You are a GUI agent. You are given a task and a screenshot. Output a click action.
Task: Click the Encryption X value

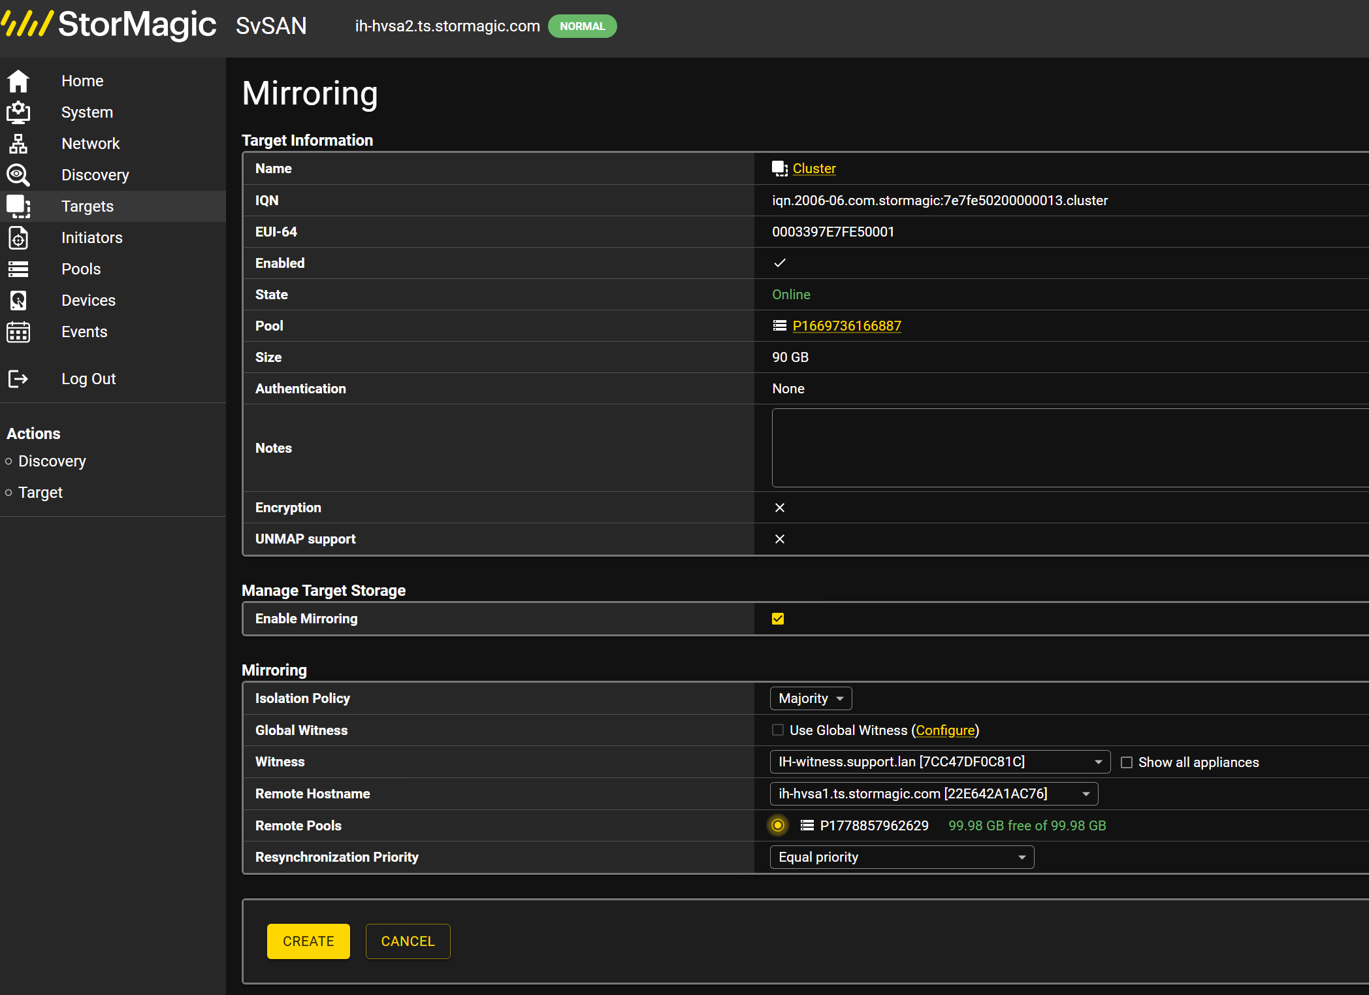[780, 508]
